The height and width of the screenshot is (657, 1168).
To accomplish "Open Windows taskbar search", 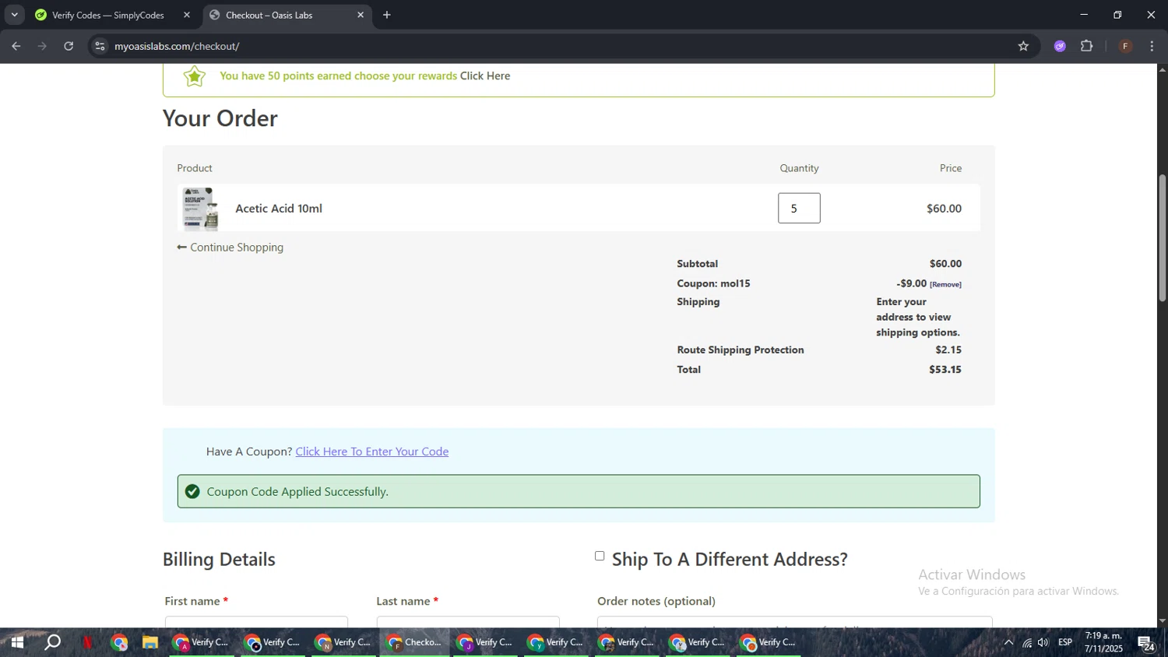I will [52, 643].
